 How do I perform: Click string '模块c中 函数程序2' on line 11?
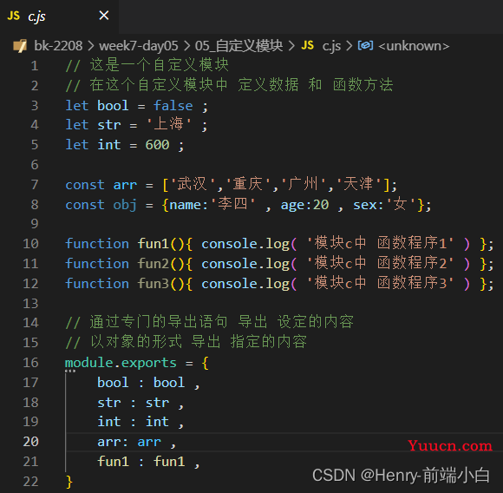click(x=380, y=264)
